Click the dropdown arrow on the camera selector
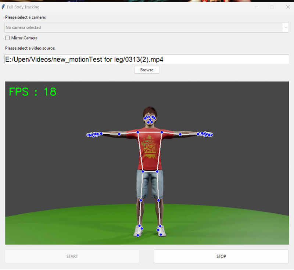 pos(286,27)
